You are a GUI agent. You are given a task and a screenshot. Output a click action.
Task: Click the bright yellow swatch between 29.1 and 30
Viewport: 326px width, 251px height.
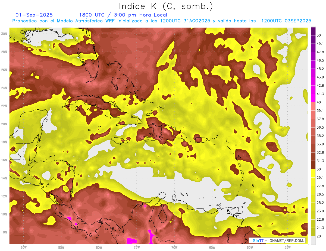(313, 173)
